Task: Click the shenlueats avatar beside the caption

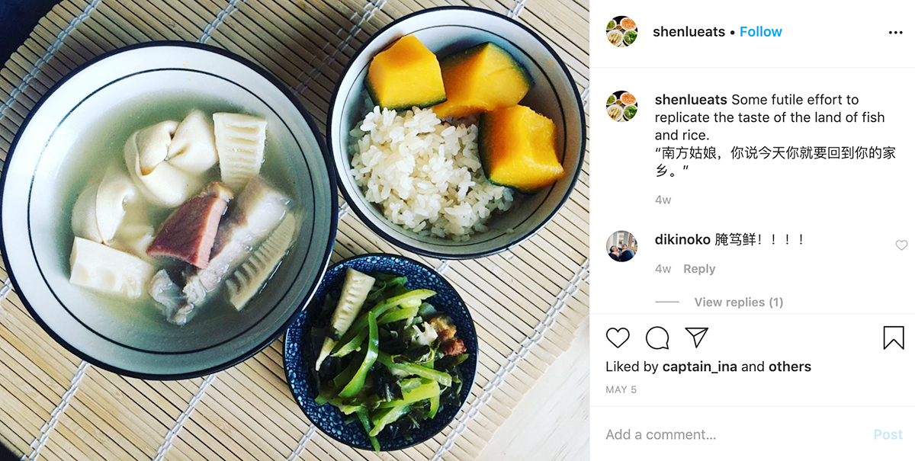Action: coord(621,106)
